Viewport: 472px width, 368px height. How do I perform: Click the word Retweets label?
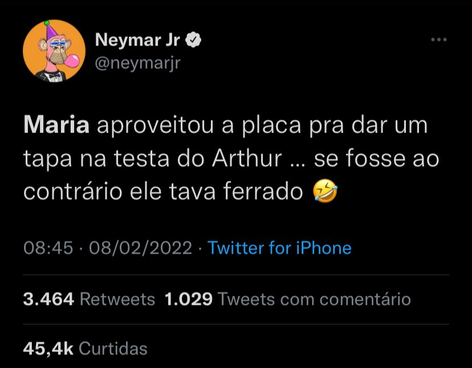tap(117, 299)
